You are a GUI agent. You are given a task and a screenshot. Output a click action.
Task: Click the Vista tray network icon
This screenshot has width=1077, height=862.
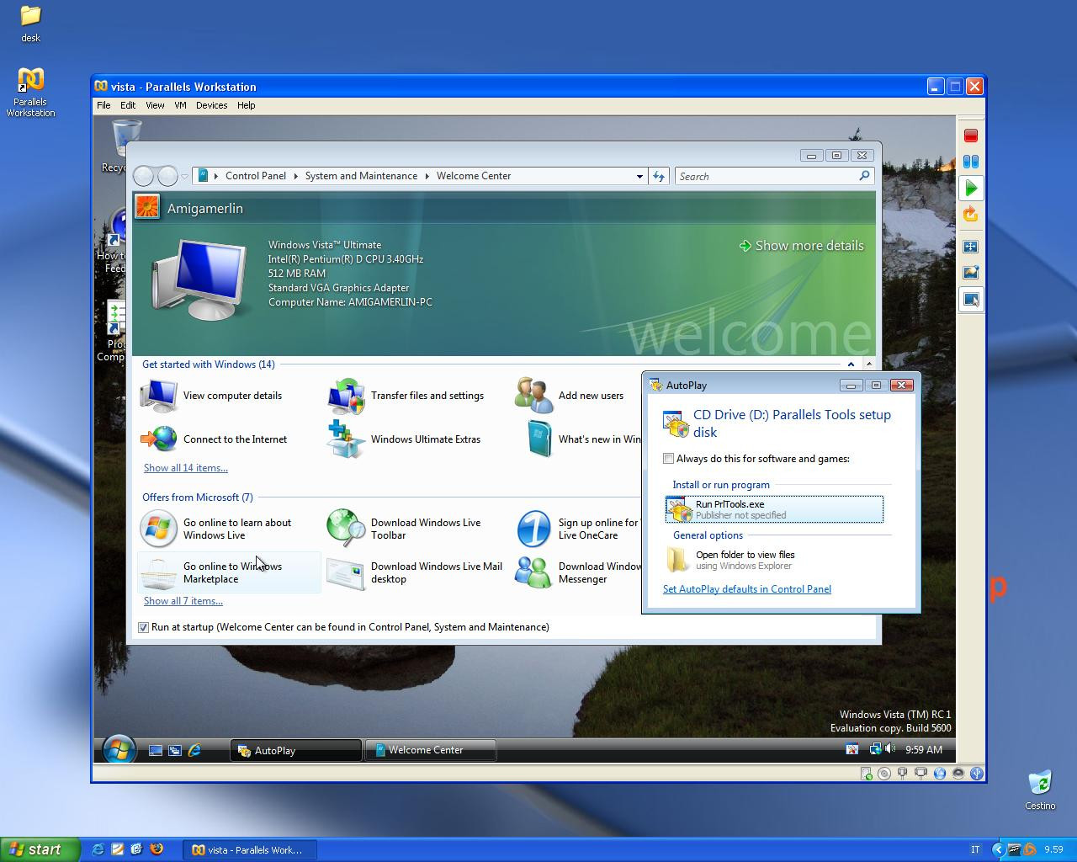click(x=875, y=748)
